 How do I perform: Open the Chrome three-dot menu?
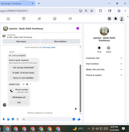125,11
